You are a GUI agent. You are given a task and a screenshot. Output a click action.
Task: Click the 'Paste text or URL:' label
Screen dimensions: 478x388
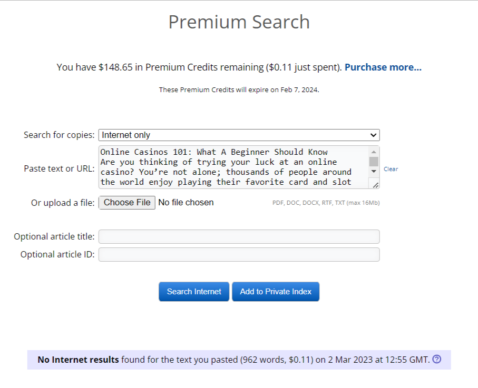[59, 168]
